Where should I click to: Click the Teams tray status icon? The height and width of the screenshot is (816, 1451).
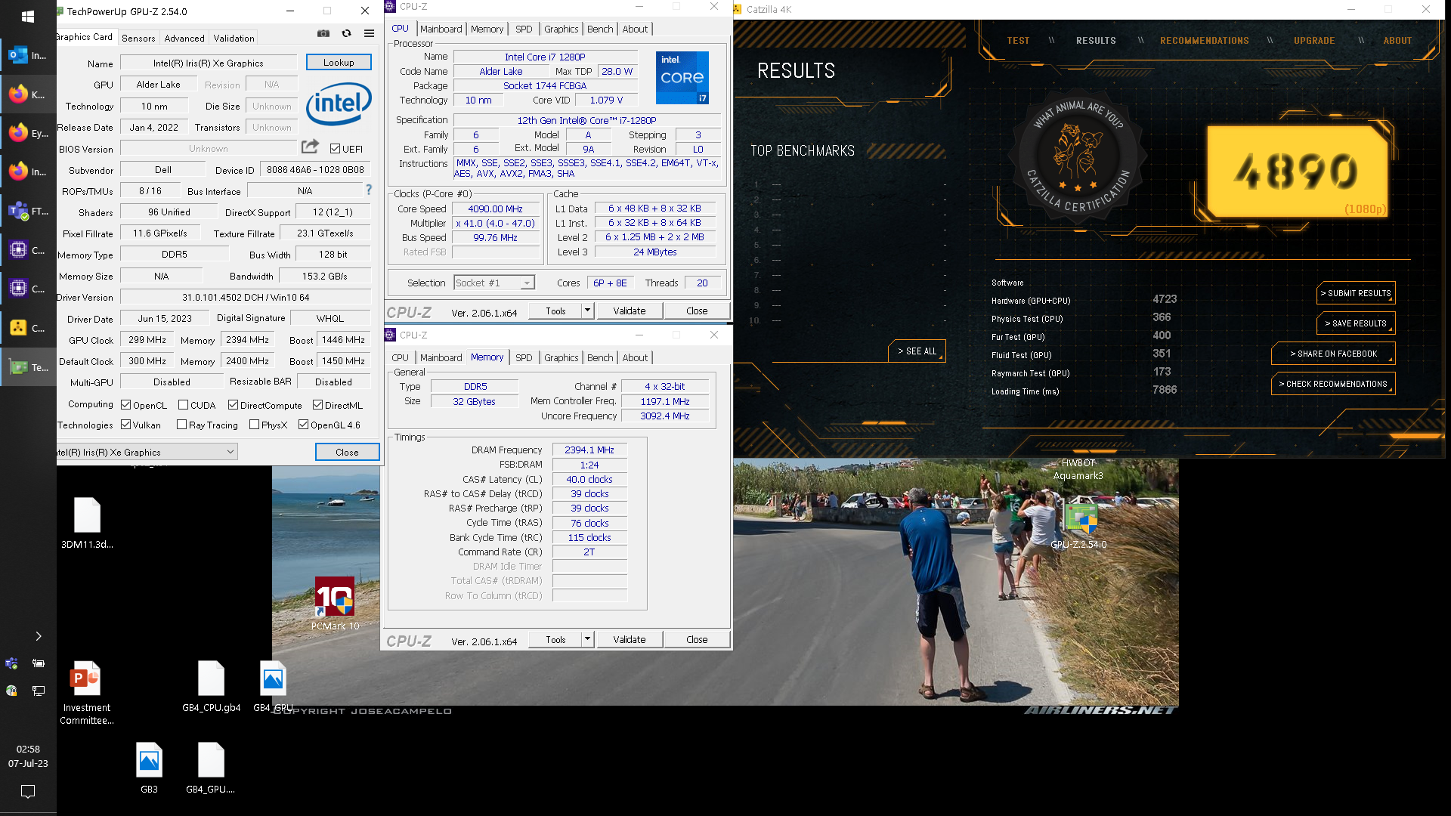pyautogui.click(x=11, y=663)
